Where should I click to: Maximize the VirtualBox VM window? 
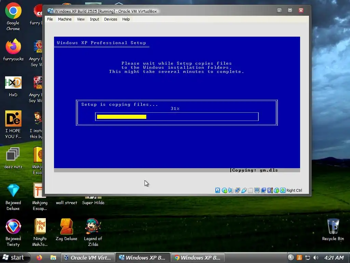point(290,10)
